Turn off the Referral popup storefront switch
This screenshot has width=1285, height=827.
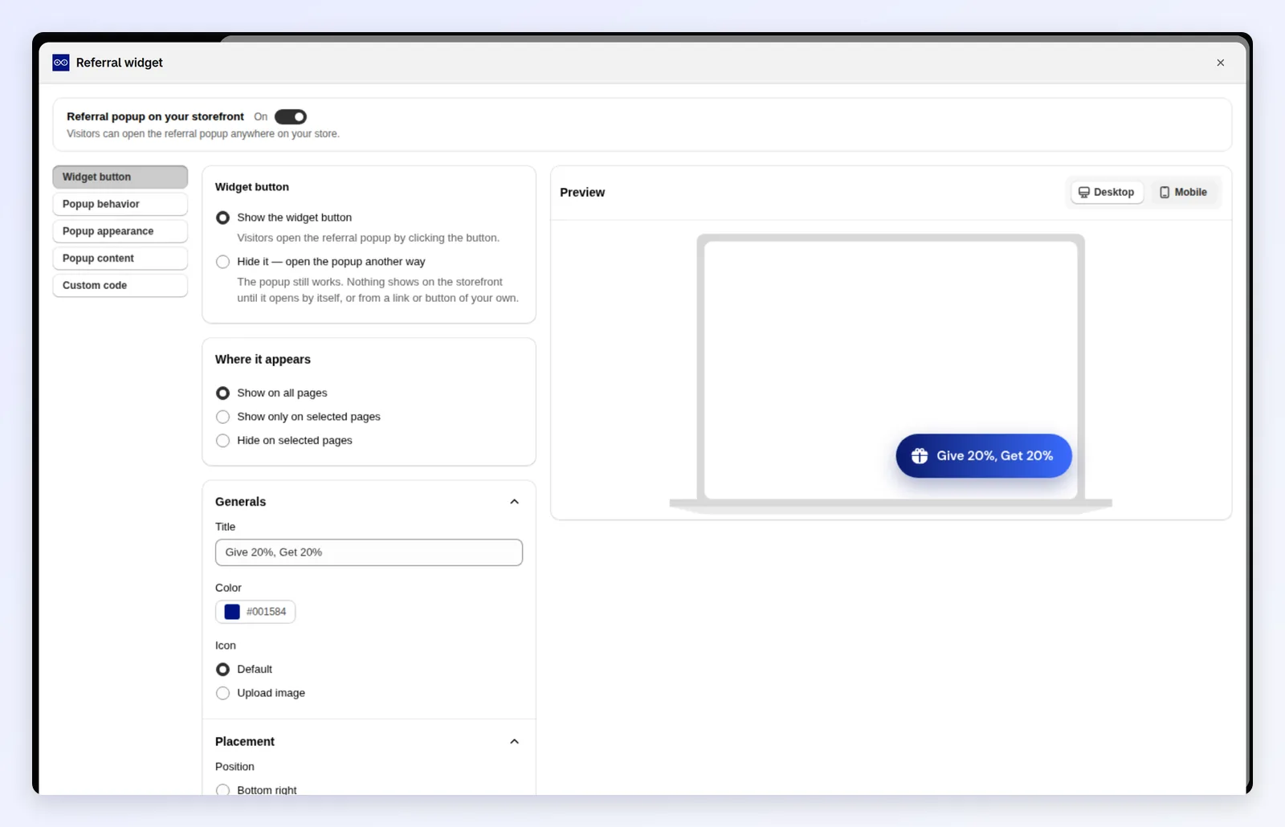pos(290,116)
